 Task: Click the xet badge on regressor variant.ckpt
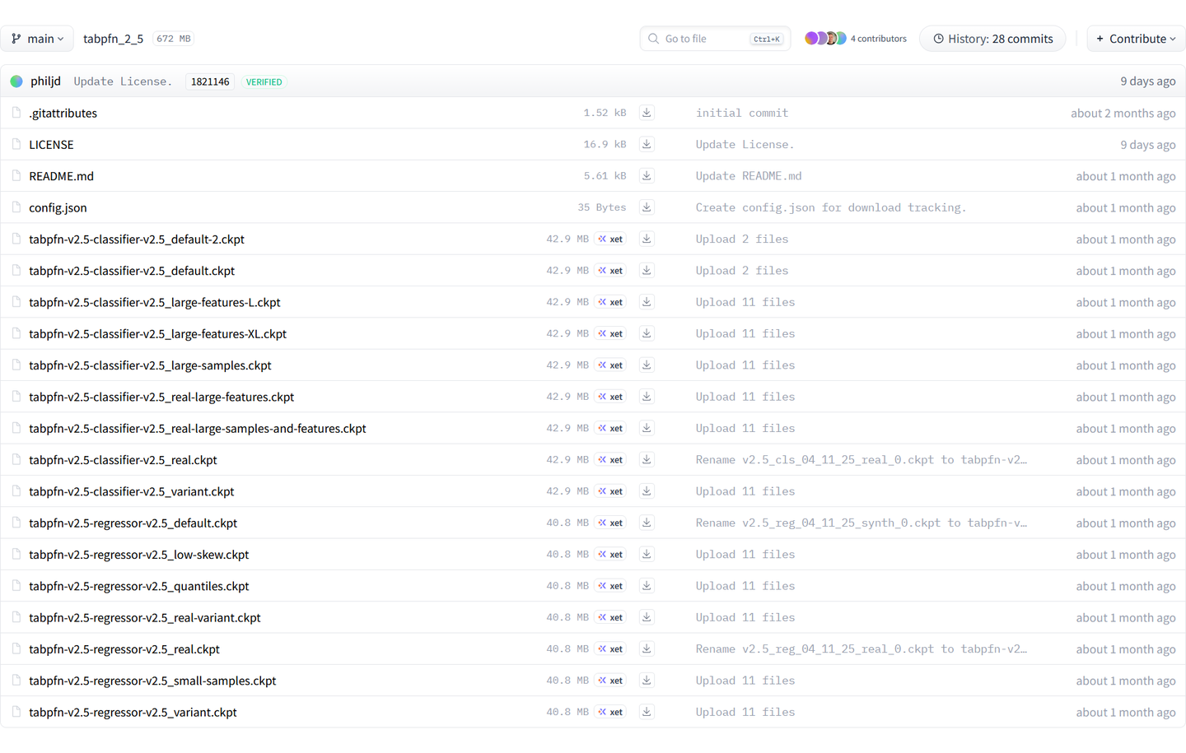pyautogui.click(x=610, y=712)
